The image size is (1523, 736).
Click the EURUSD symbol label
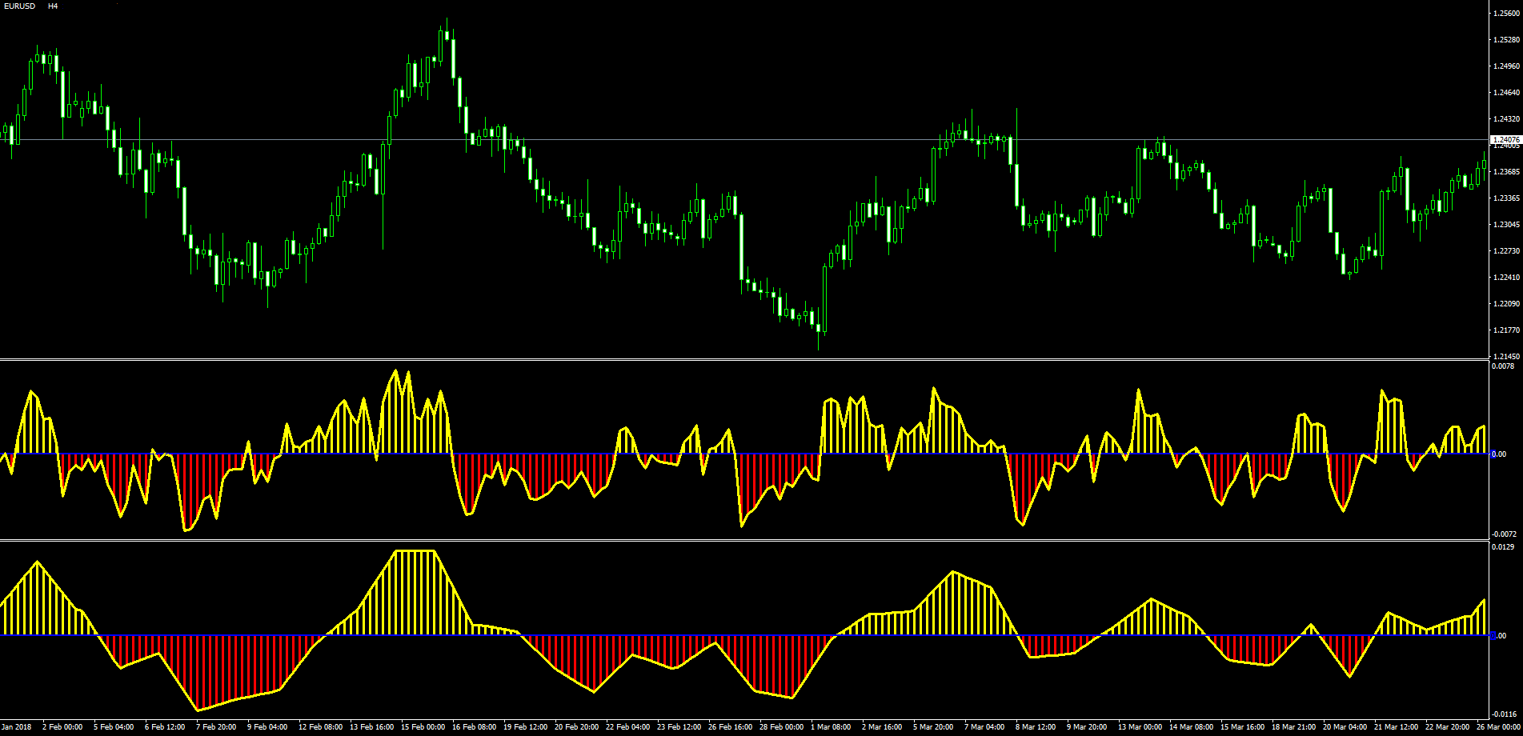[19, 6]
